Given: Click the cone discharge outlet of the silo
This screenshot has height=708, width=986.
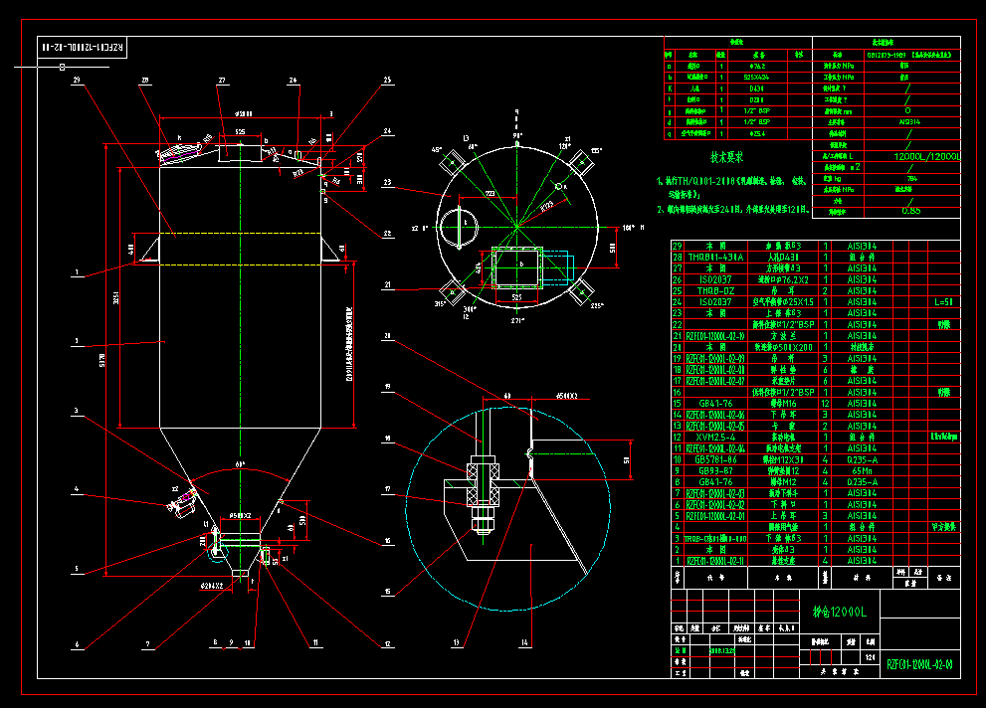Looking at the screenshot, I should tap(240, 573).
